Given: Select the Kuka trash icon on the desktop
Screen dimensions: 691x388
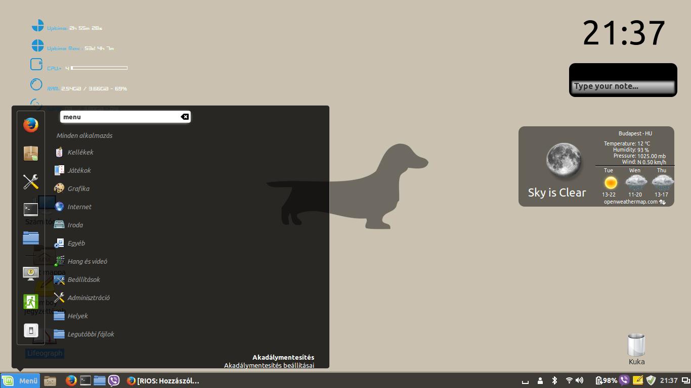Looking at the screenshot, I should (x=636, y=349).
